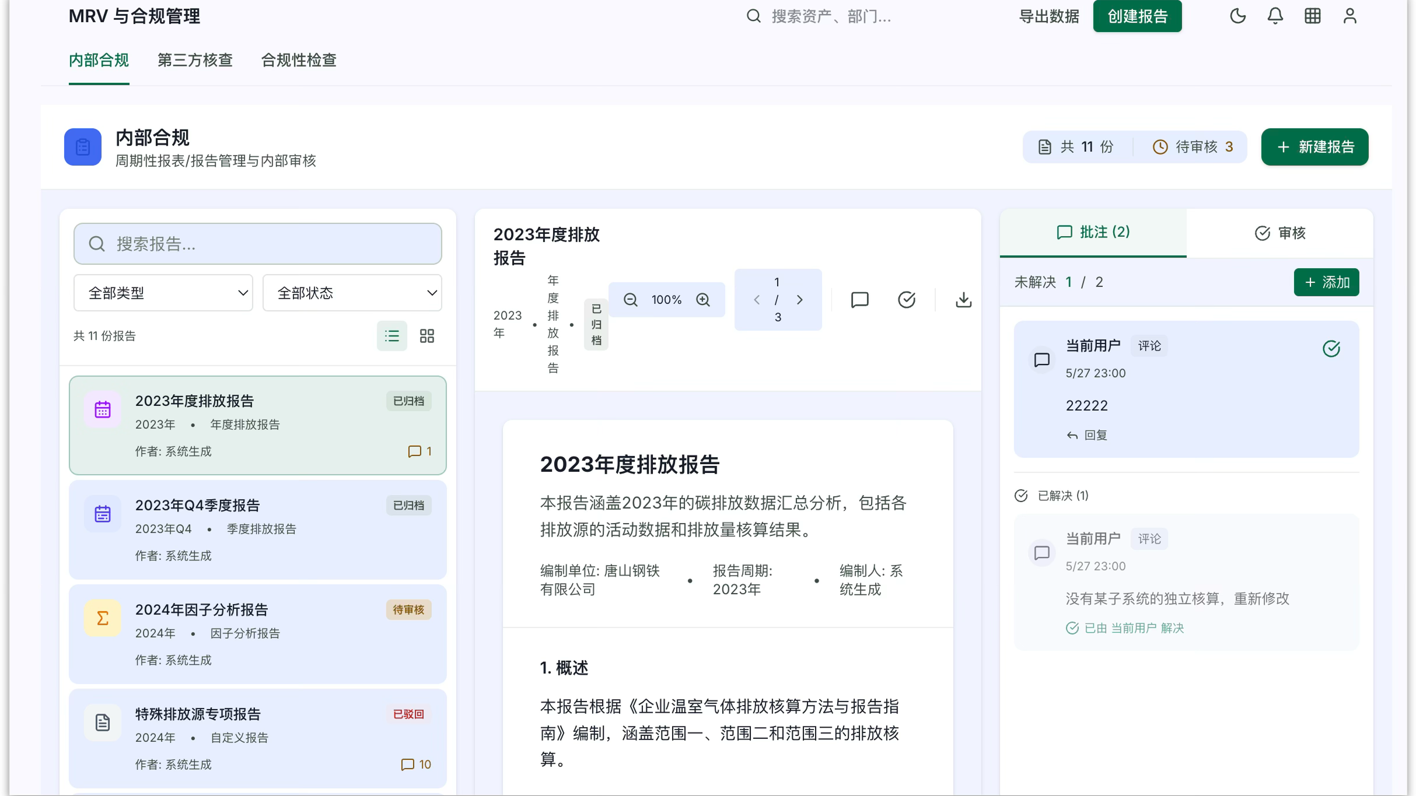Toggle dark mode moon icon

1237,16
